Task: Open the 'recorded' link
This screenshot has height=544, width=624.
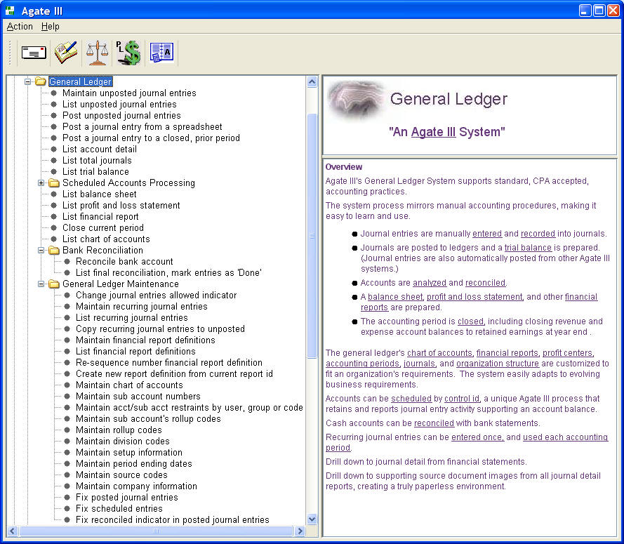Action: pos(538,234)
